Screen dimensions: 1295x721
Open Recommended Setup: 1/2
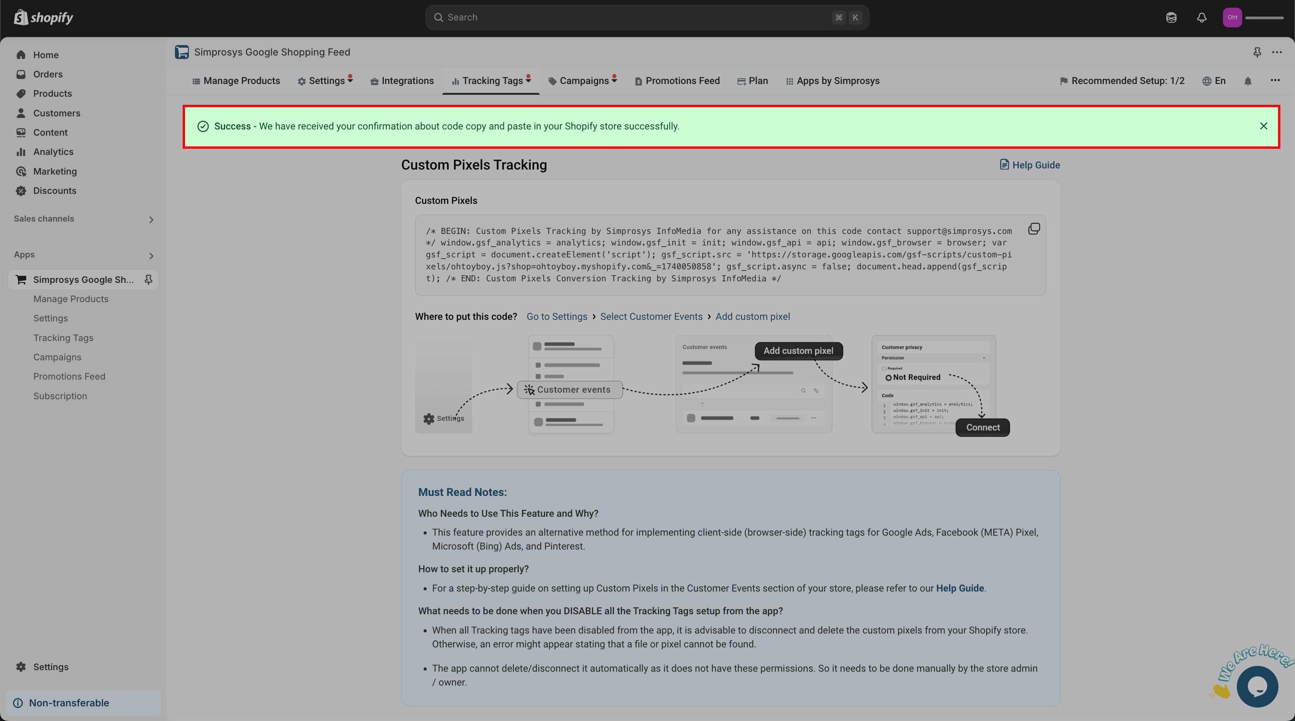pyautogui.click(x=1122, y=81)
